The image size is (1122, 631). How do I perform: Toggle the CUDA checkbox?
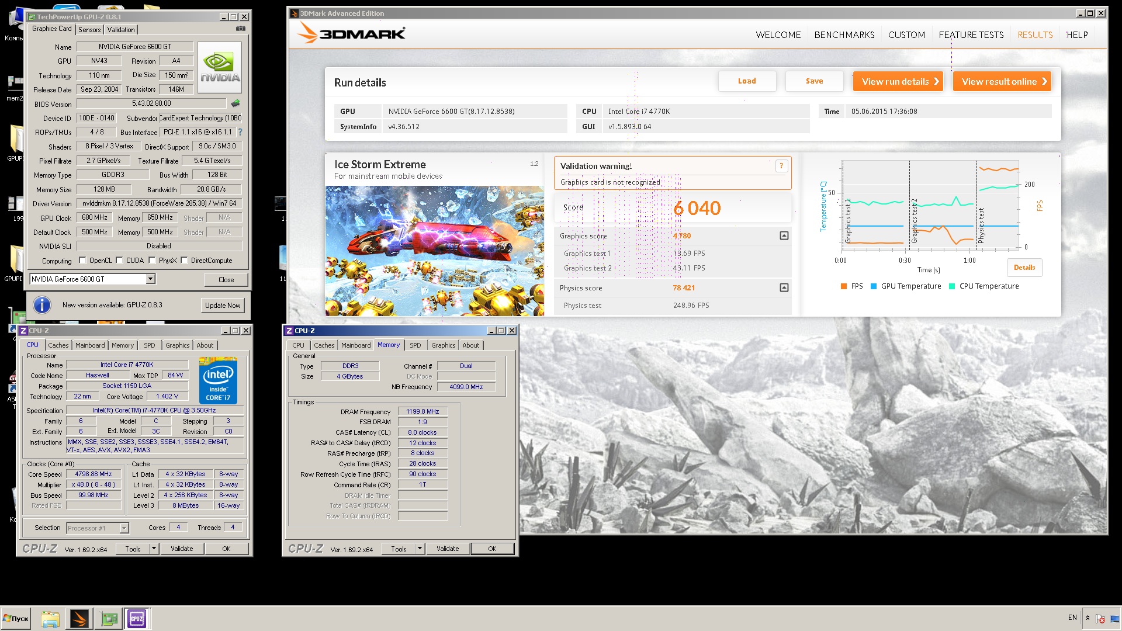pos(120,261)
